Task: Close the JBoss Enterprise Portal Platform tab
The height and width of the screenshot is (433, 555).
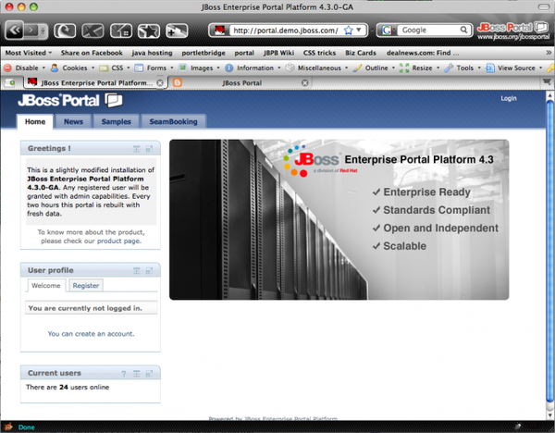Action: 160,83
